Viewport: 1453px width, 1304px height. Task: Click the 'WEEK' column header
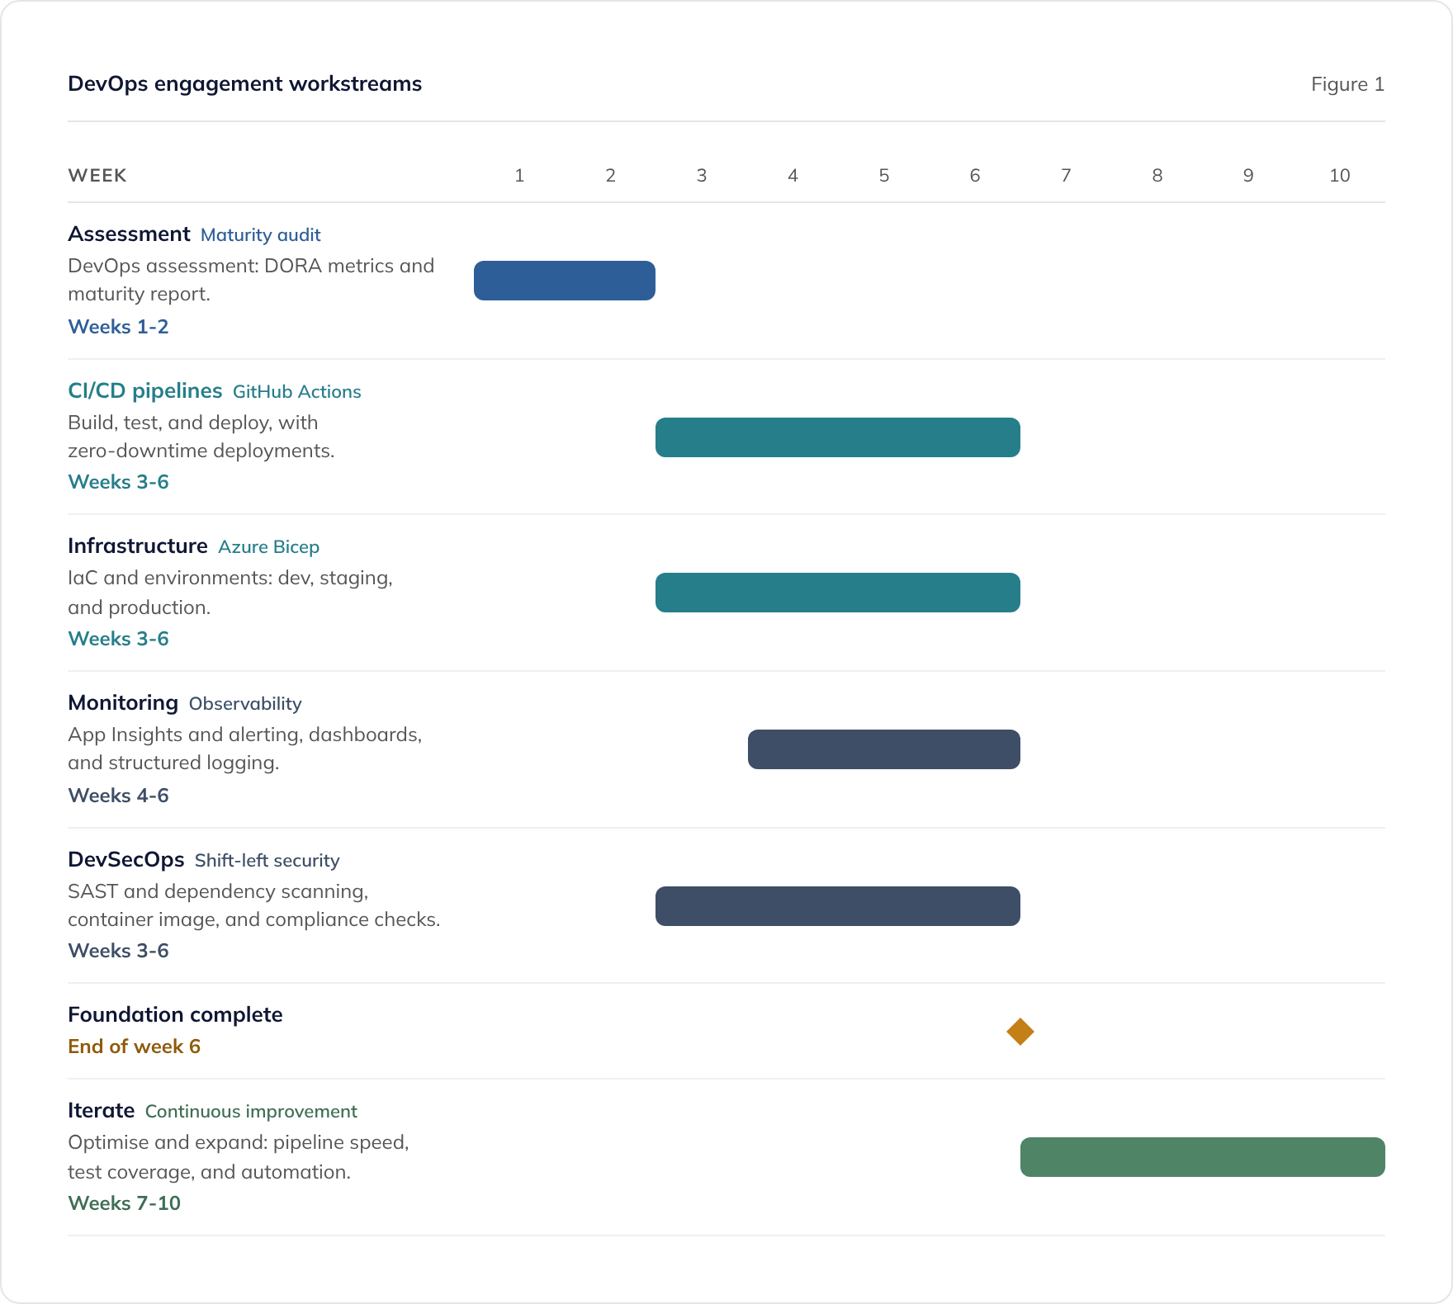click(x=97, y=176)
